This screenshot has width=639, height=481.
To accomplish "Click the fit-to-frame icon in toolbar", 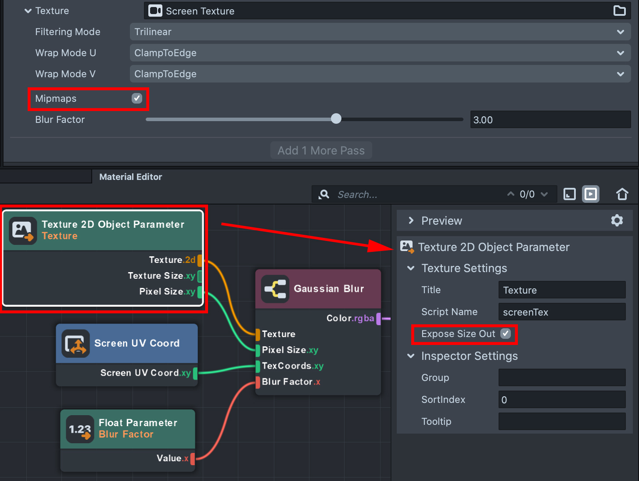I will click(x=569, y=194).
